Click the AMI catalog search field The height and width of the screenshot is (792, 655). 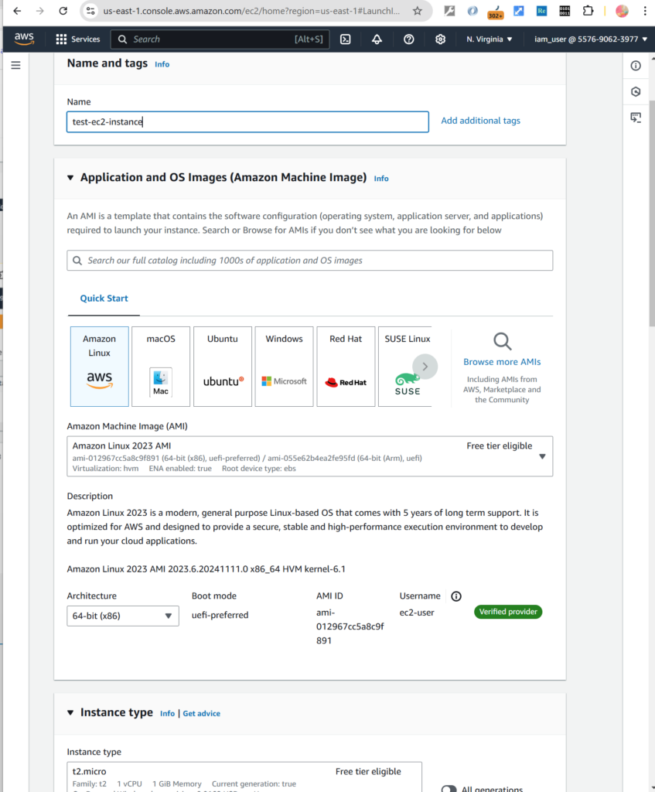309,261
